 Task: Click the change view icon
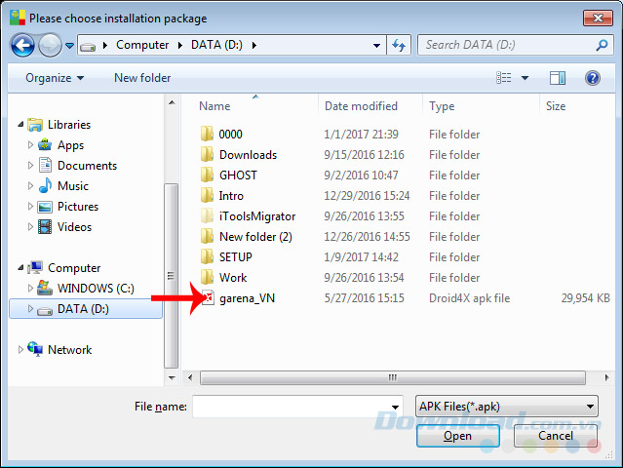click(x=504, y=78)
